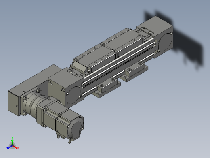Click the blue Z axis of the triad

(10, 147)
